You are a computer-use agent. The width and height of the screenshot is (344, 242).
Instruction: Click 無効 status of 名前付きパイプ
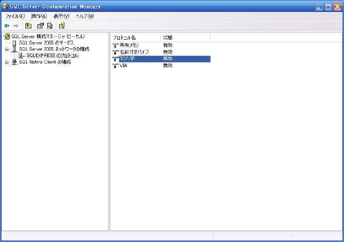click(x=168, y=52)
